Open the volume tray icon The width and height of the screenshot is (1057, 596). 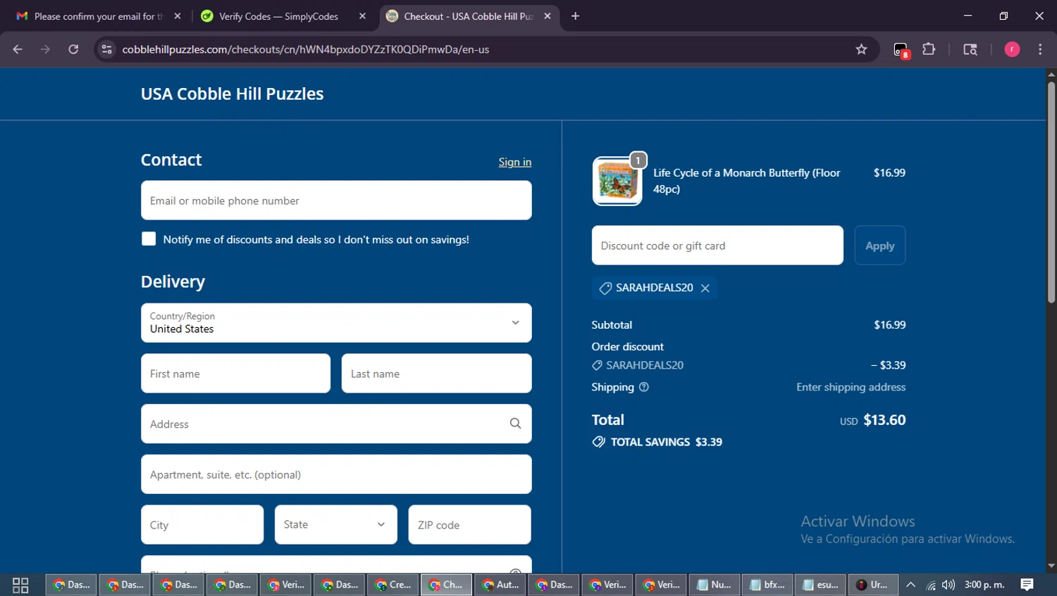pos(948,585)
